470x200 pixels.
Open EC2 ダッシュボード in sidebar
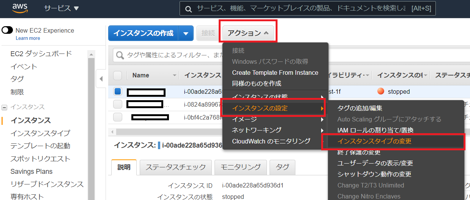pyautogui.click(x=41, y=54)
